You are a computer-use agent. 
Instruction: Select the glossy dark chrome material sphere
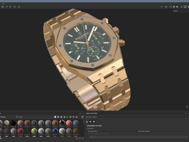(x=62, y=123)
